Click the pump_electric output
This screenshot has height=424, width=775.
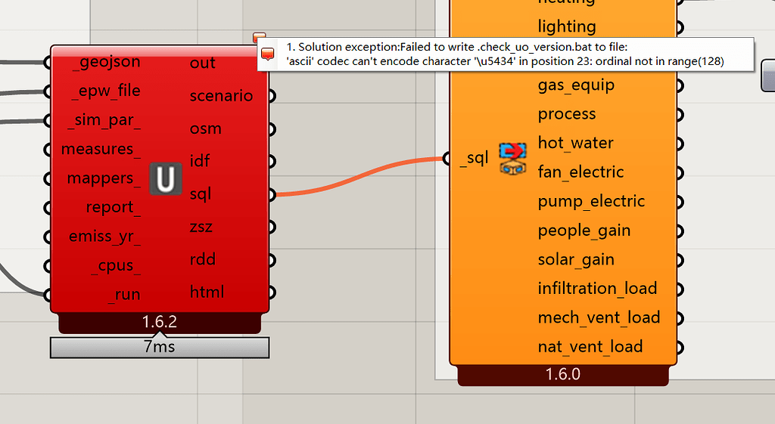591,201
